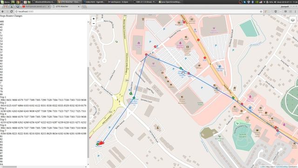The image size is (298, 168).
Task: Select route 400 in the list
Action: (2, 21)
